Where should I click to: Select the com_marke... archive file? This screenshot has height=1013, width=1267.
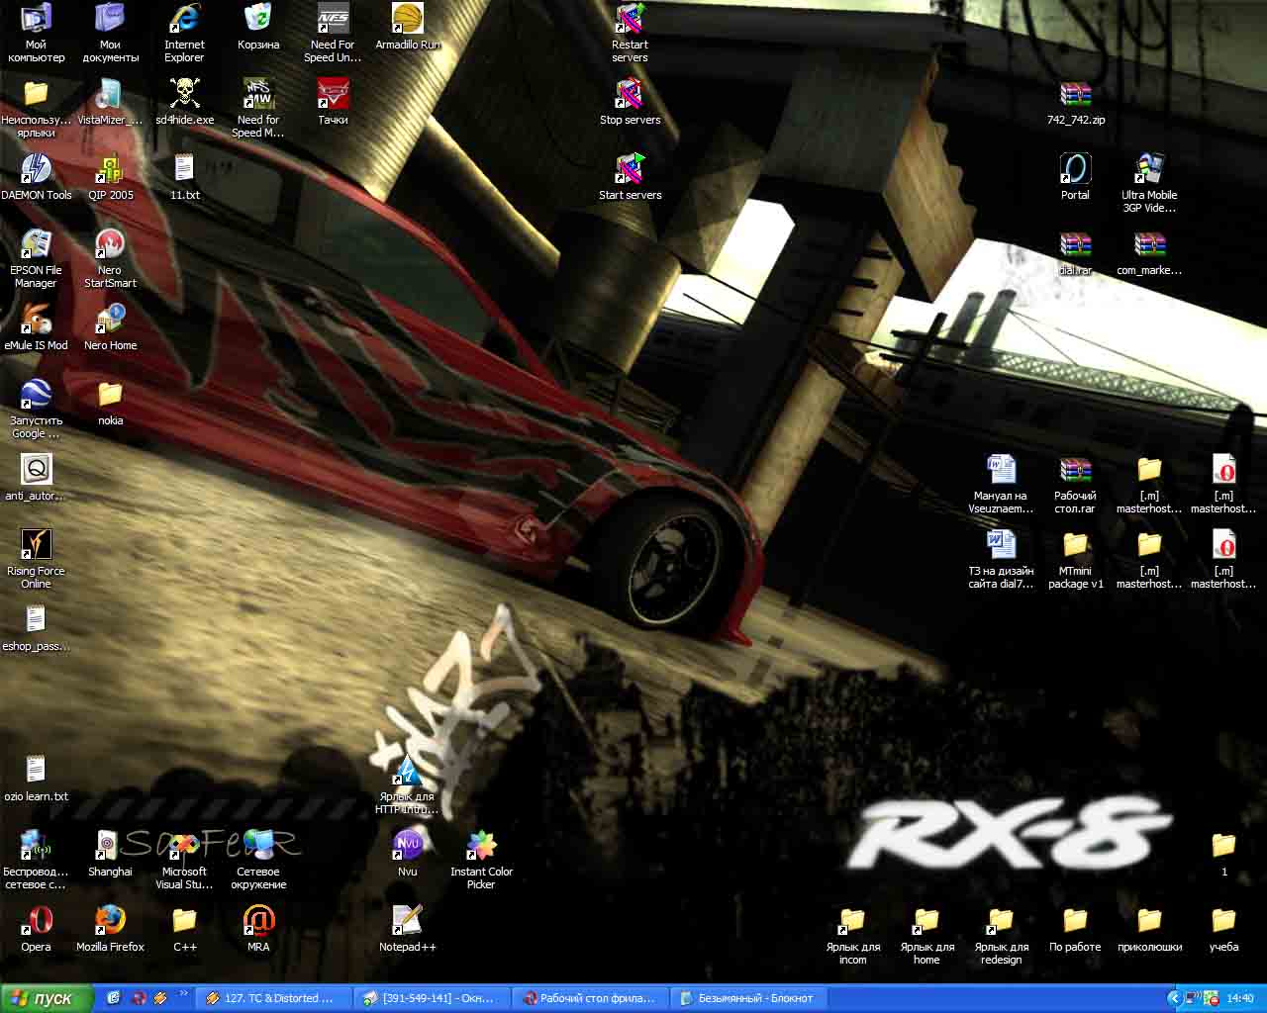(1149, 253)
